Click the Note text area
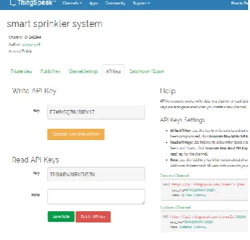This screenshot has width=250, height=240. (x=96, y=196)
